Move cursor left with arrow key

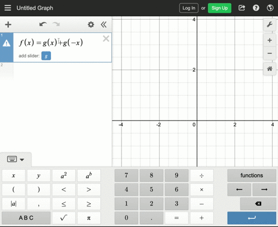point(239,189)
